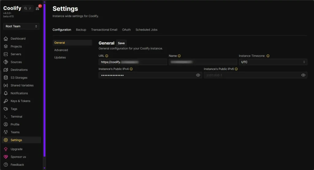314x170 pixels.
Task: Save the General configuration
Action: click(x=121, y=43)
